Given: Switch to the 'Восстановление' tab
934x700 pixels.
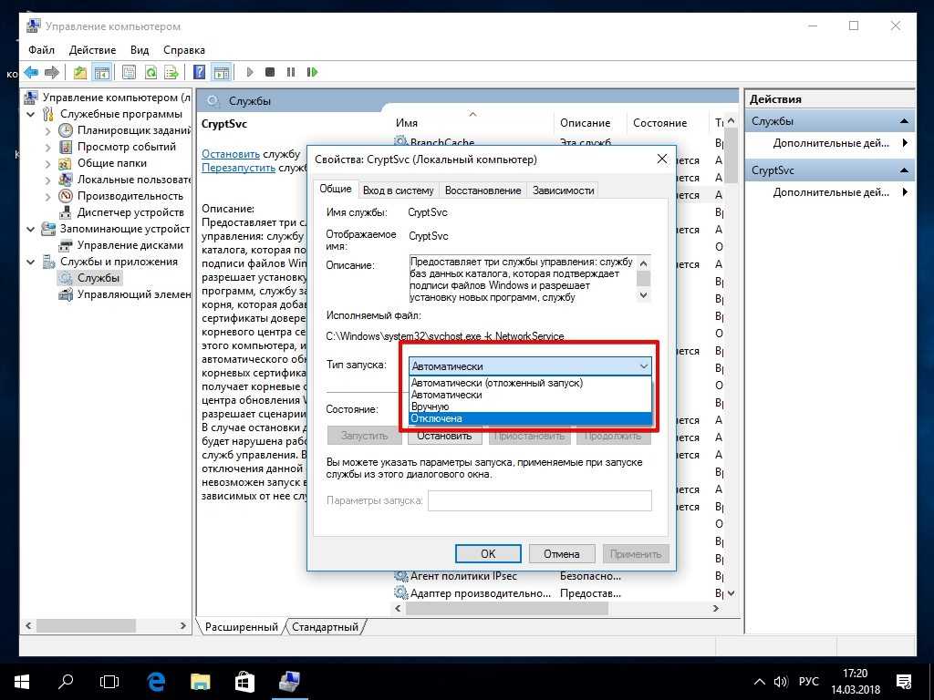Looking at the screenshot, I should [x=483, y=190].
